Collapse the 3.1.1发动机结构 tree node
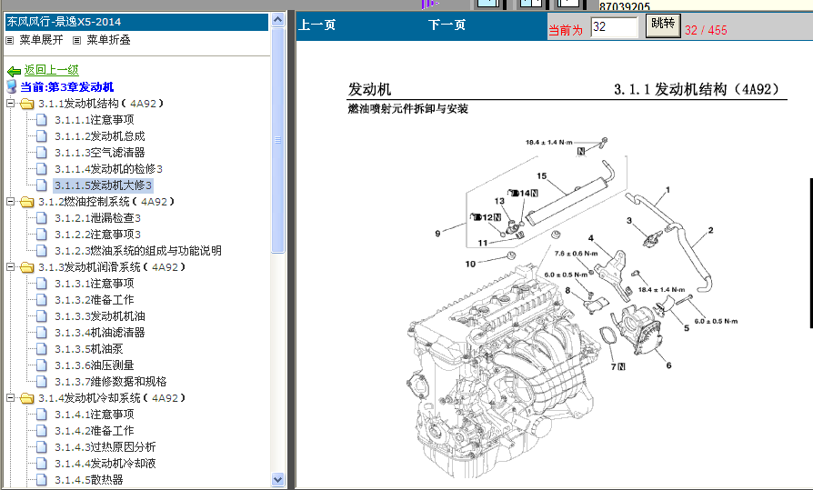 click(10, 104)
